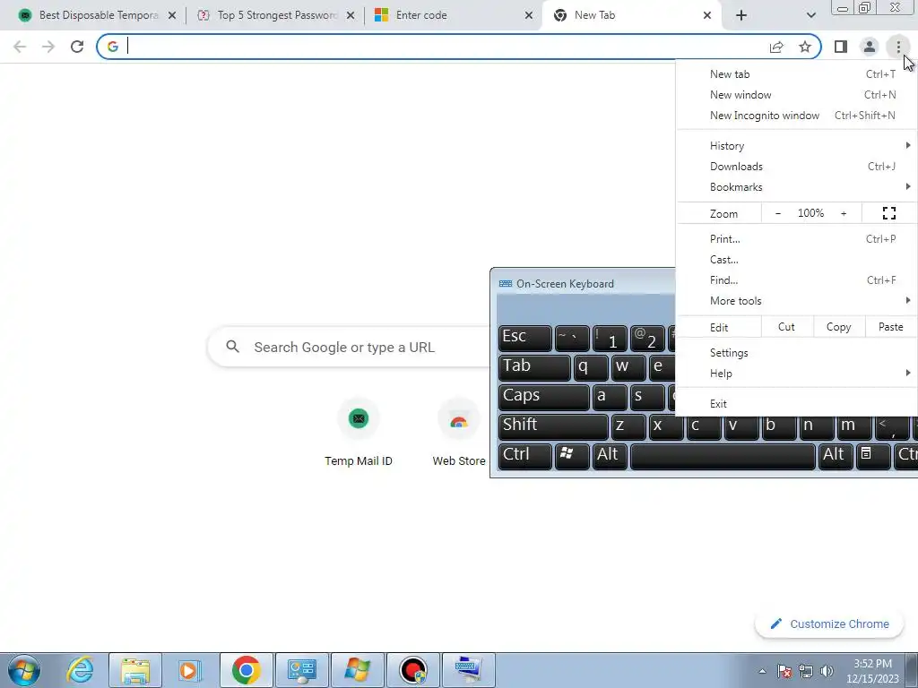This screenshot has width=918, height=688.
Task: Show hidden tray icons arrow
Action: (762, 671)
